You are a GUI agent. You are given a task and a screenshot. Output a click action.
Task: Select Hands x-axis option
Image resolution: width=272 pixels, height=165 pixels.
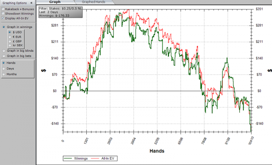coord(3,63)
